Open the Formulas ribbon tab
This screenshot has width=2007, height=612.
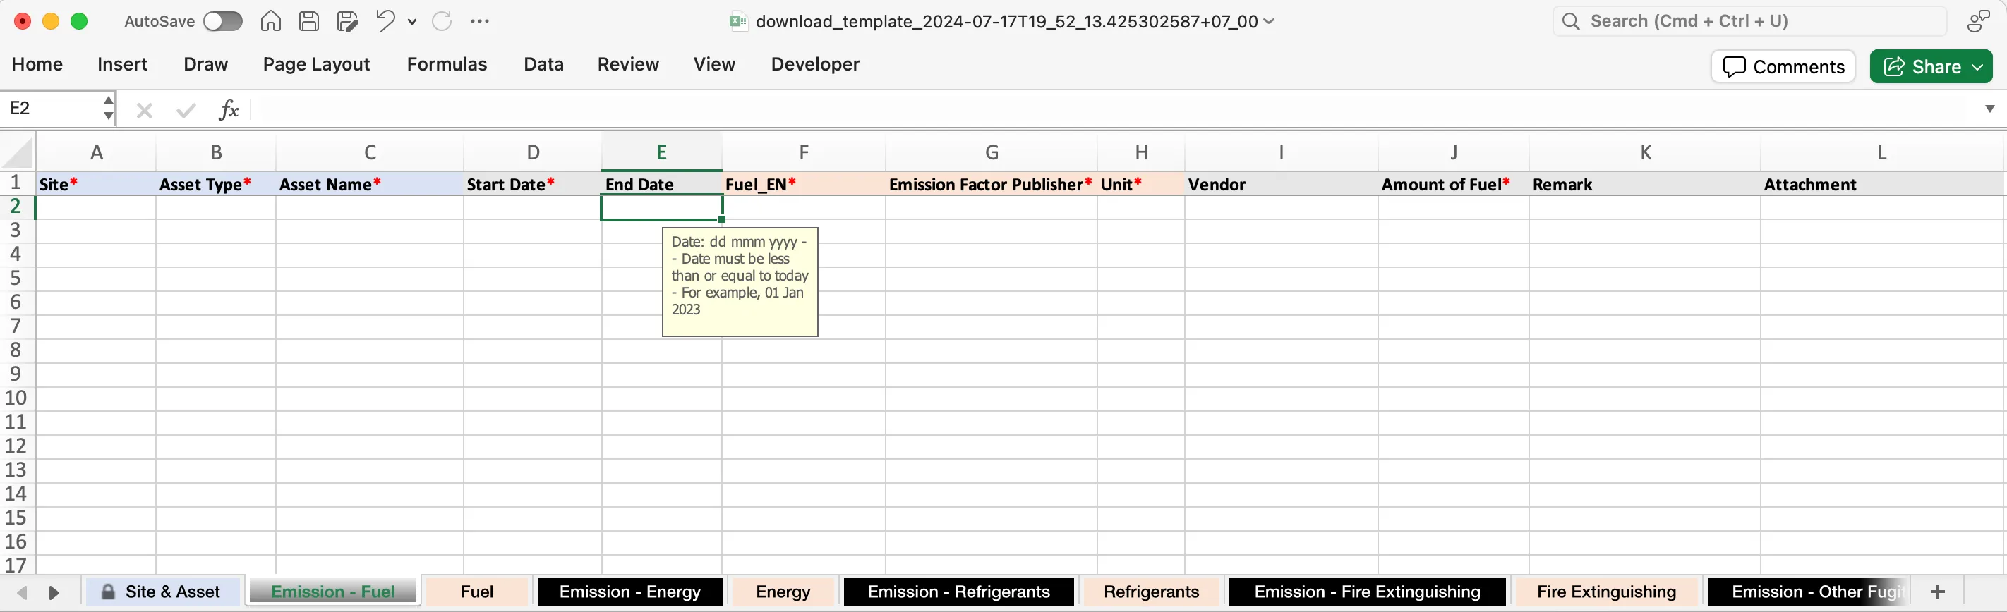click(x=447, y=64)
